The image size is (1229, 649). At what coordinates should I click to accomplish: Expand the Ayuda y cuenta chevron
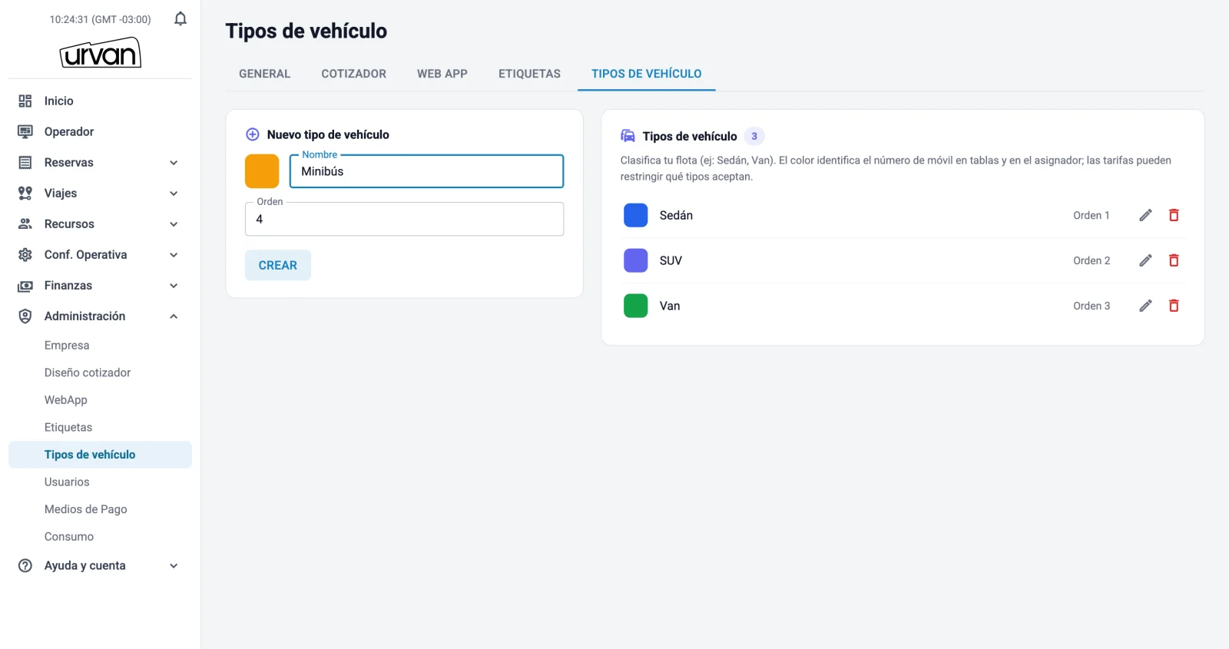click(x=174, y=566)
